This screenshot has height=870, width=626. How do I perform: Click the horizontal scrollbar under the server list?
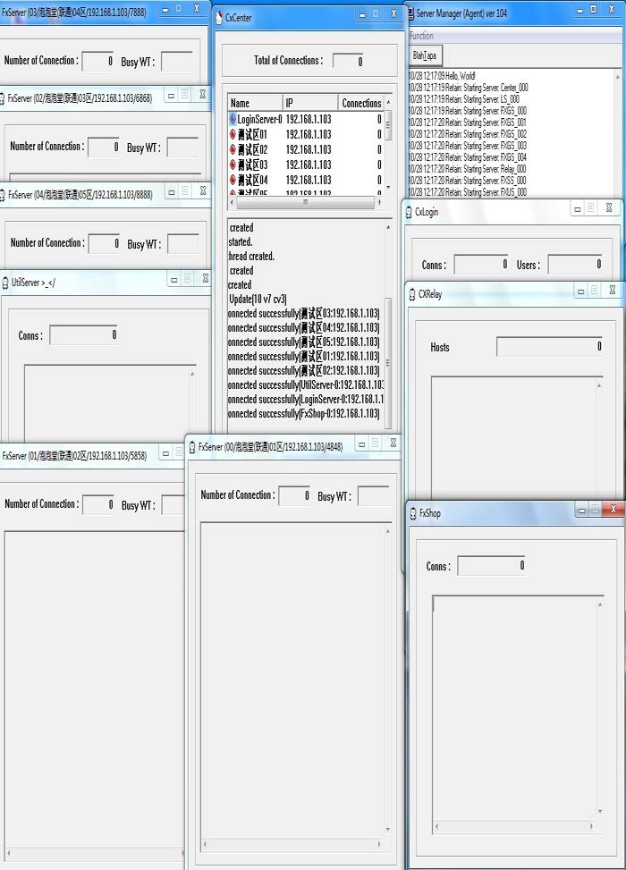click(x=305, y=202)
